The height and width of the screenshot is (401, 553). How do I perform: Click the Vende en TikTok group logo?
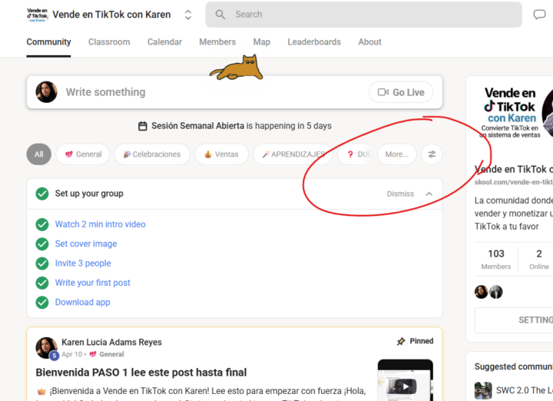(37, 15)
